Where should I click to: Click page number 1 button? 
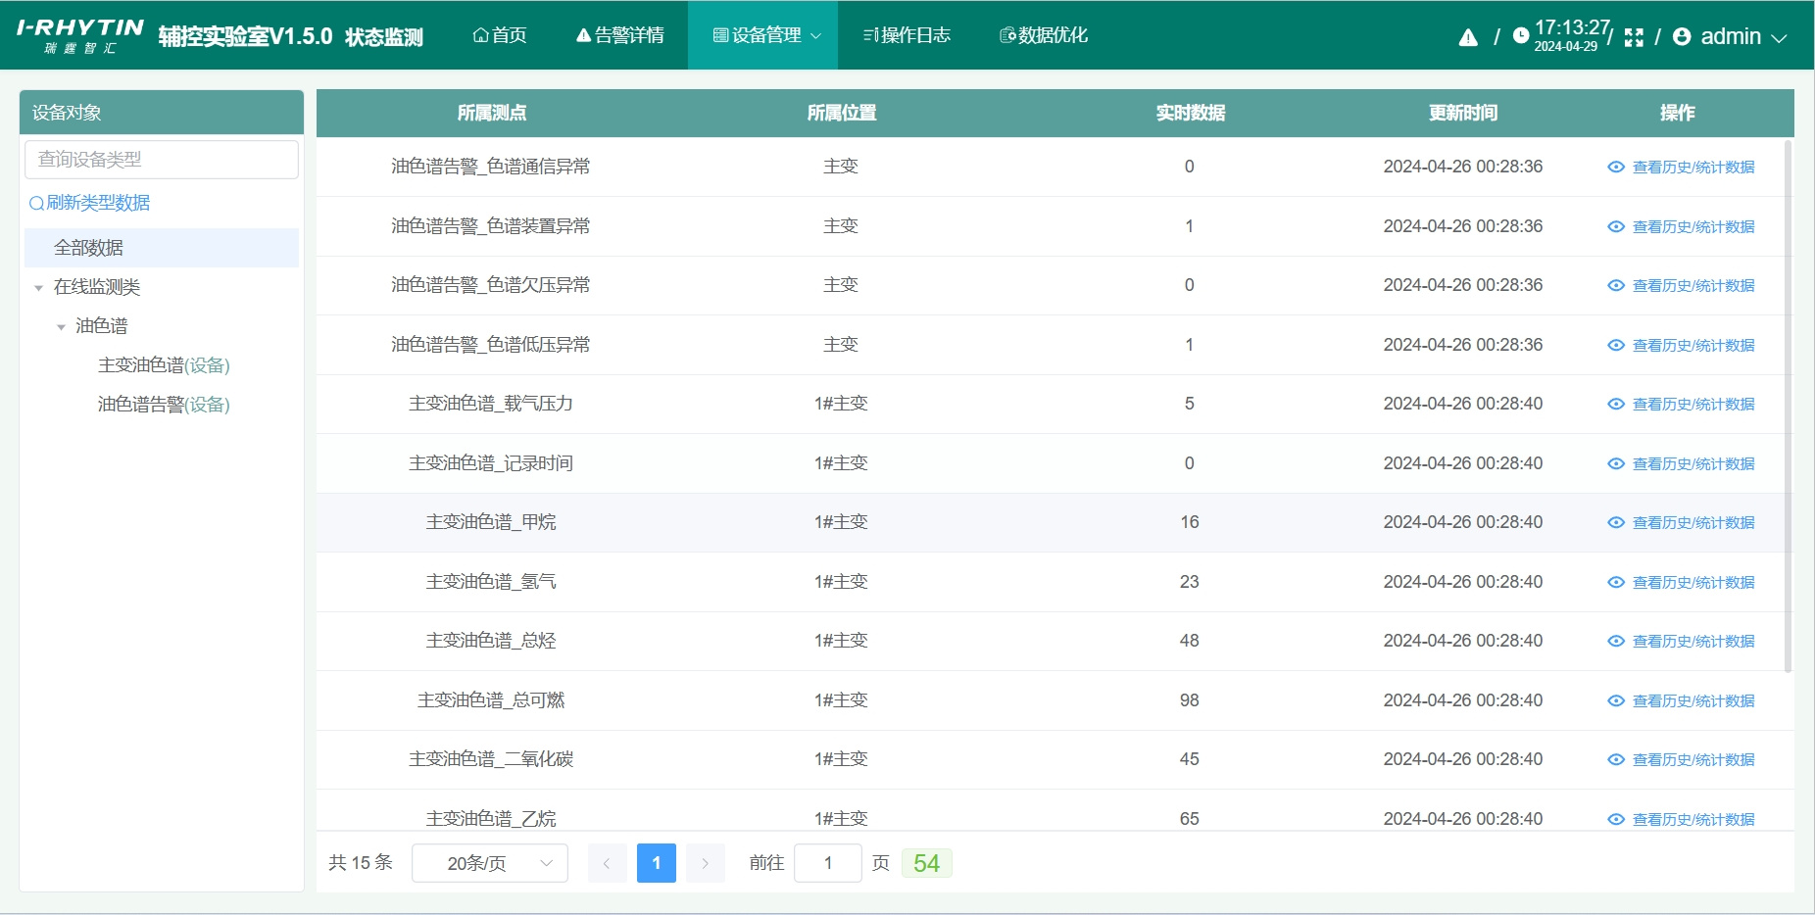656,863
